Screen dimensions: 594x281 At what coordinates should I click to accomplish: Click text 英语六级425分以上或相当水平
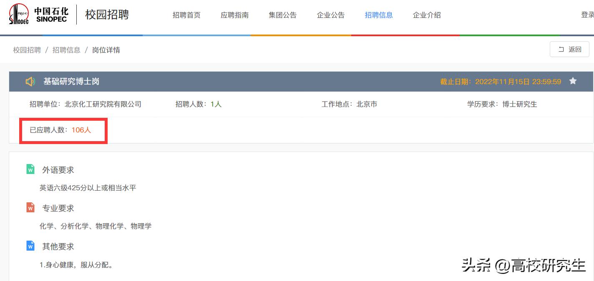pyautogui.click(x=88, y=188)
